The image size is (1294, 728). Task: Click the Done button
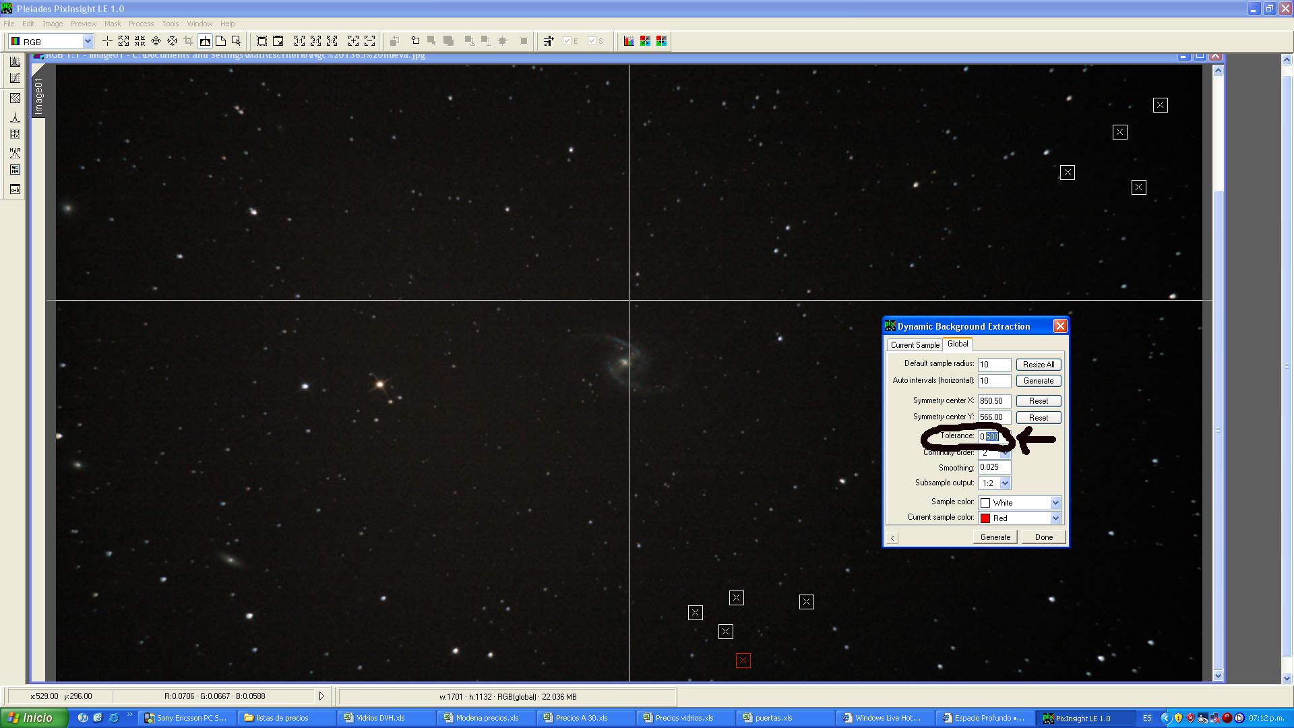1044,537
